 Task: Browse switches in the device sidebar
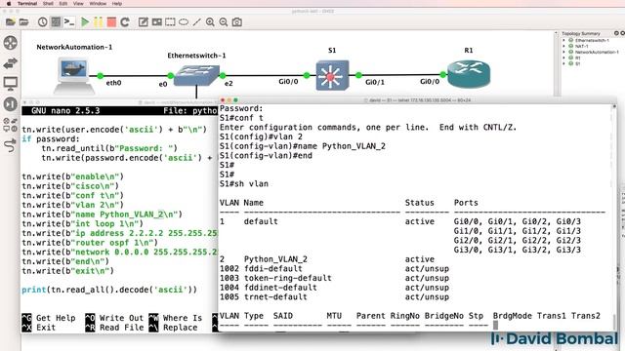11,63
